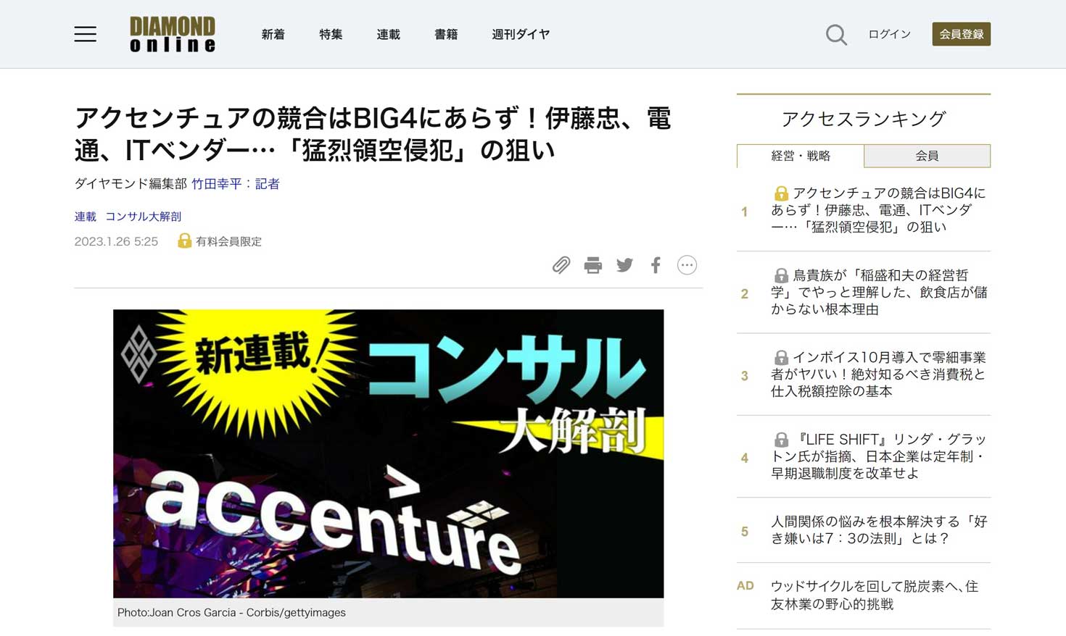This screenshot has width=1066, height=636.
Task: Open the 特集 menu item
Action: (331, 34)
